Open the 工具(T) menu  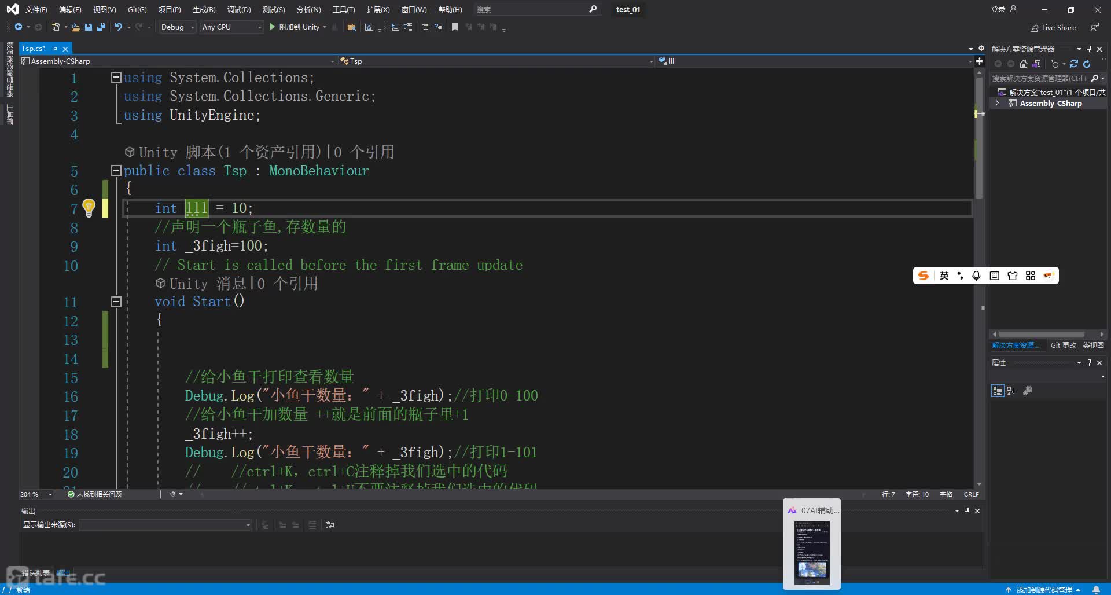point(344,10)
